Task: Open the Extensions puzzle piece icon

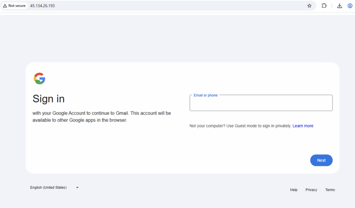Action: tap(324, 6)
